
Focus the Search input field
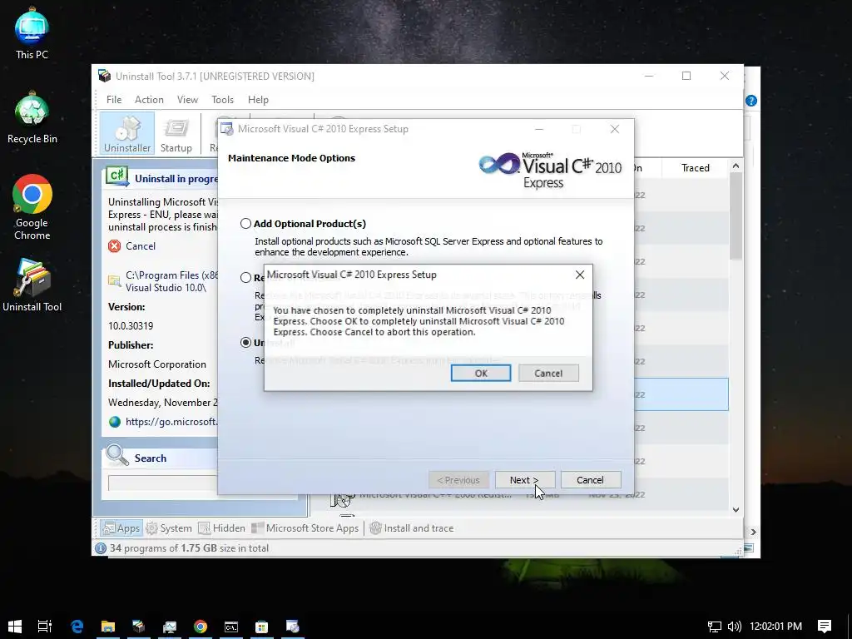tap(163, 483)
